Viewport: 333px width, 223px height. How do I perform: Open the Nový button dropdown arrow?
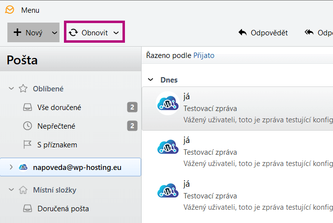coord(54,32)
